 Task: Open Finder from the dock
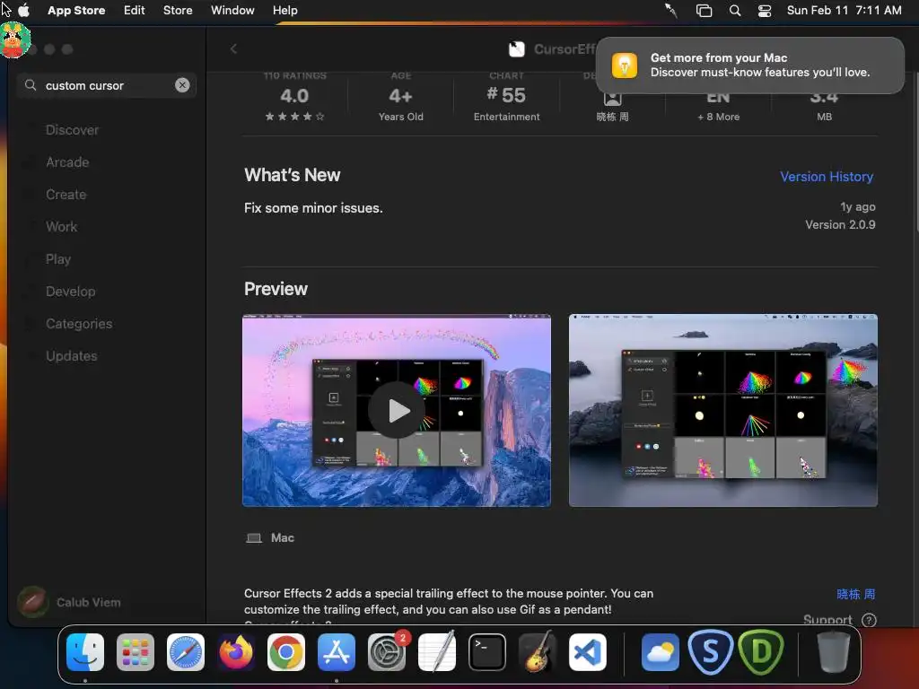[85, 652]
